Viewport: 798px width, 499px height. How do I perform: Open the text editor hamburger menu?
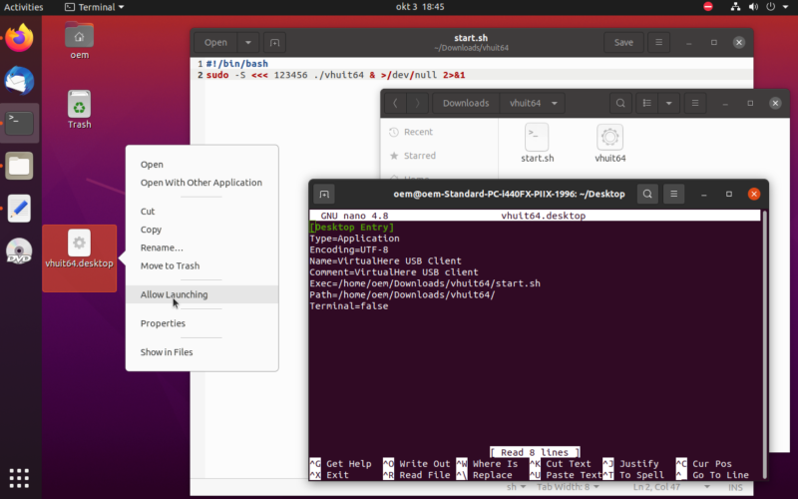point(658,43)
